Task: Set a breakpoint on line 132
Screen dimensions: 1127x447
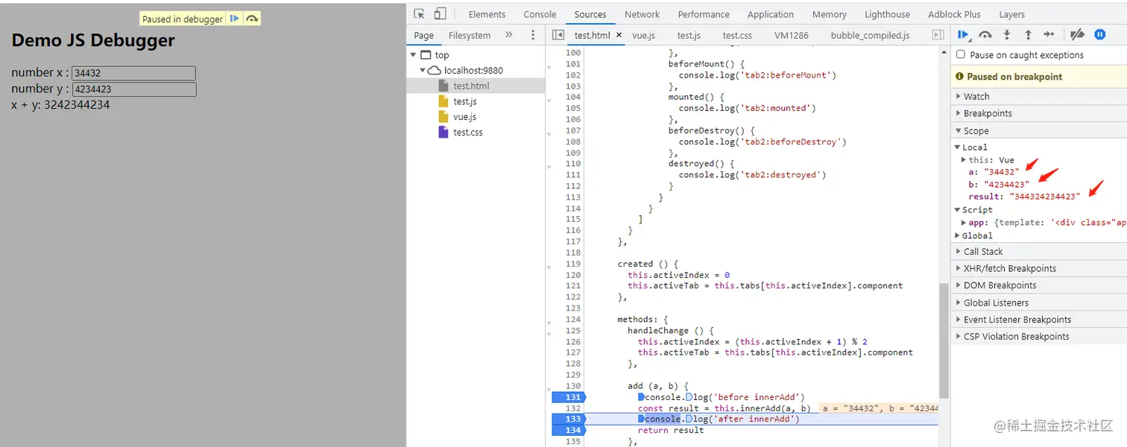Action: click(x=572, y=408)
